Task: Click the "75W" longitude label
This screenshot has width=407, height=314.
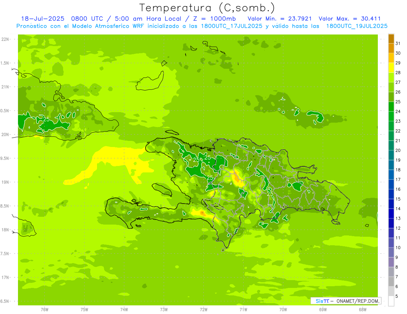Action: [x=84, y=310]
